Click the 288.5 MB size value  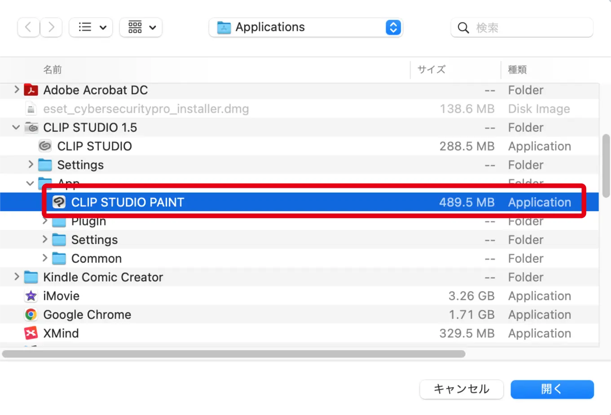[467, 146]
